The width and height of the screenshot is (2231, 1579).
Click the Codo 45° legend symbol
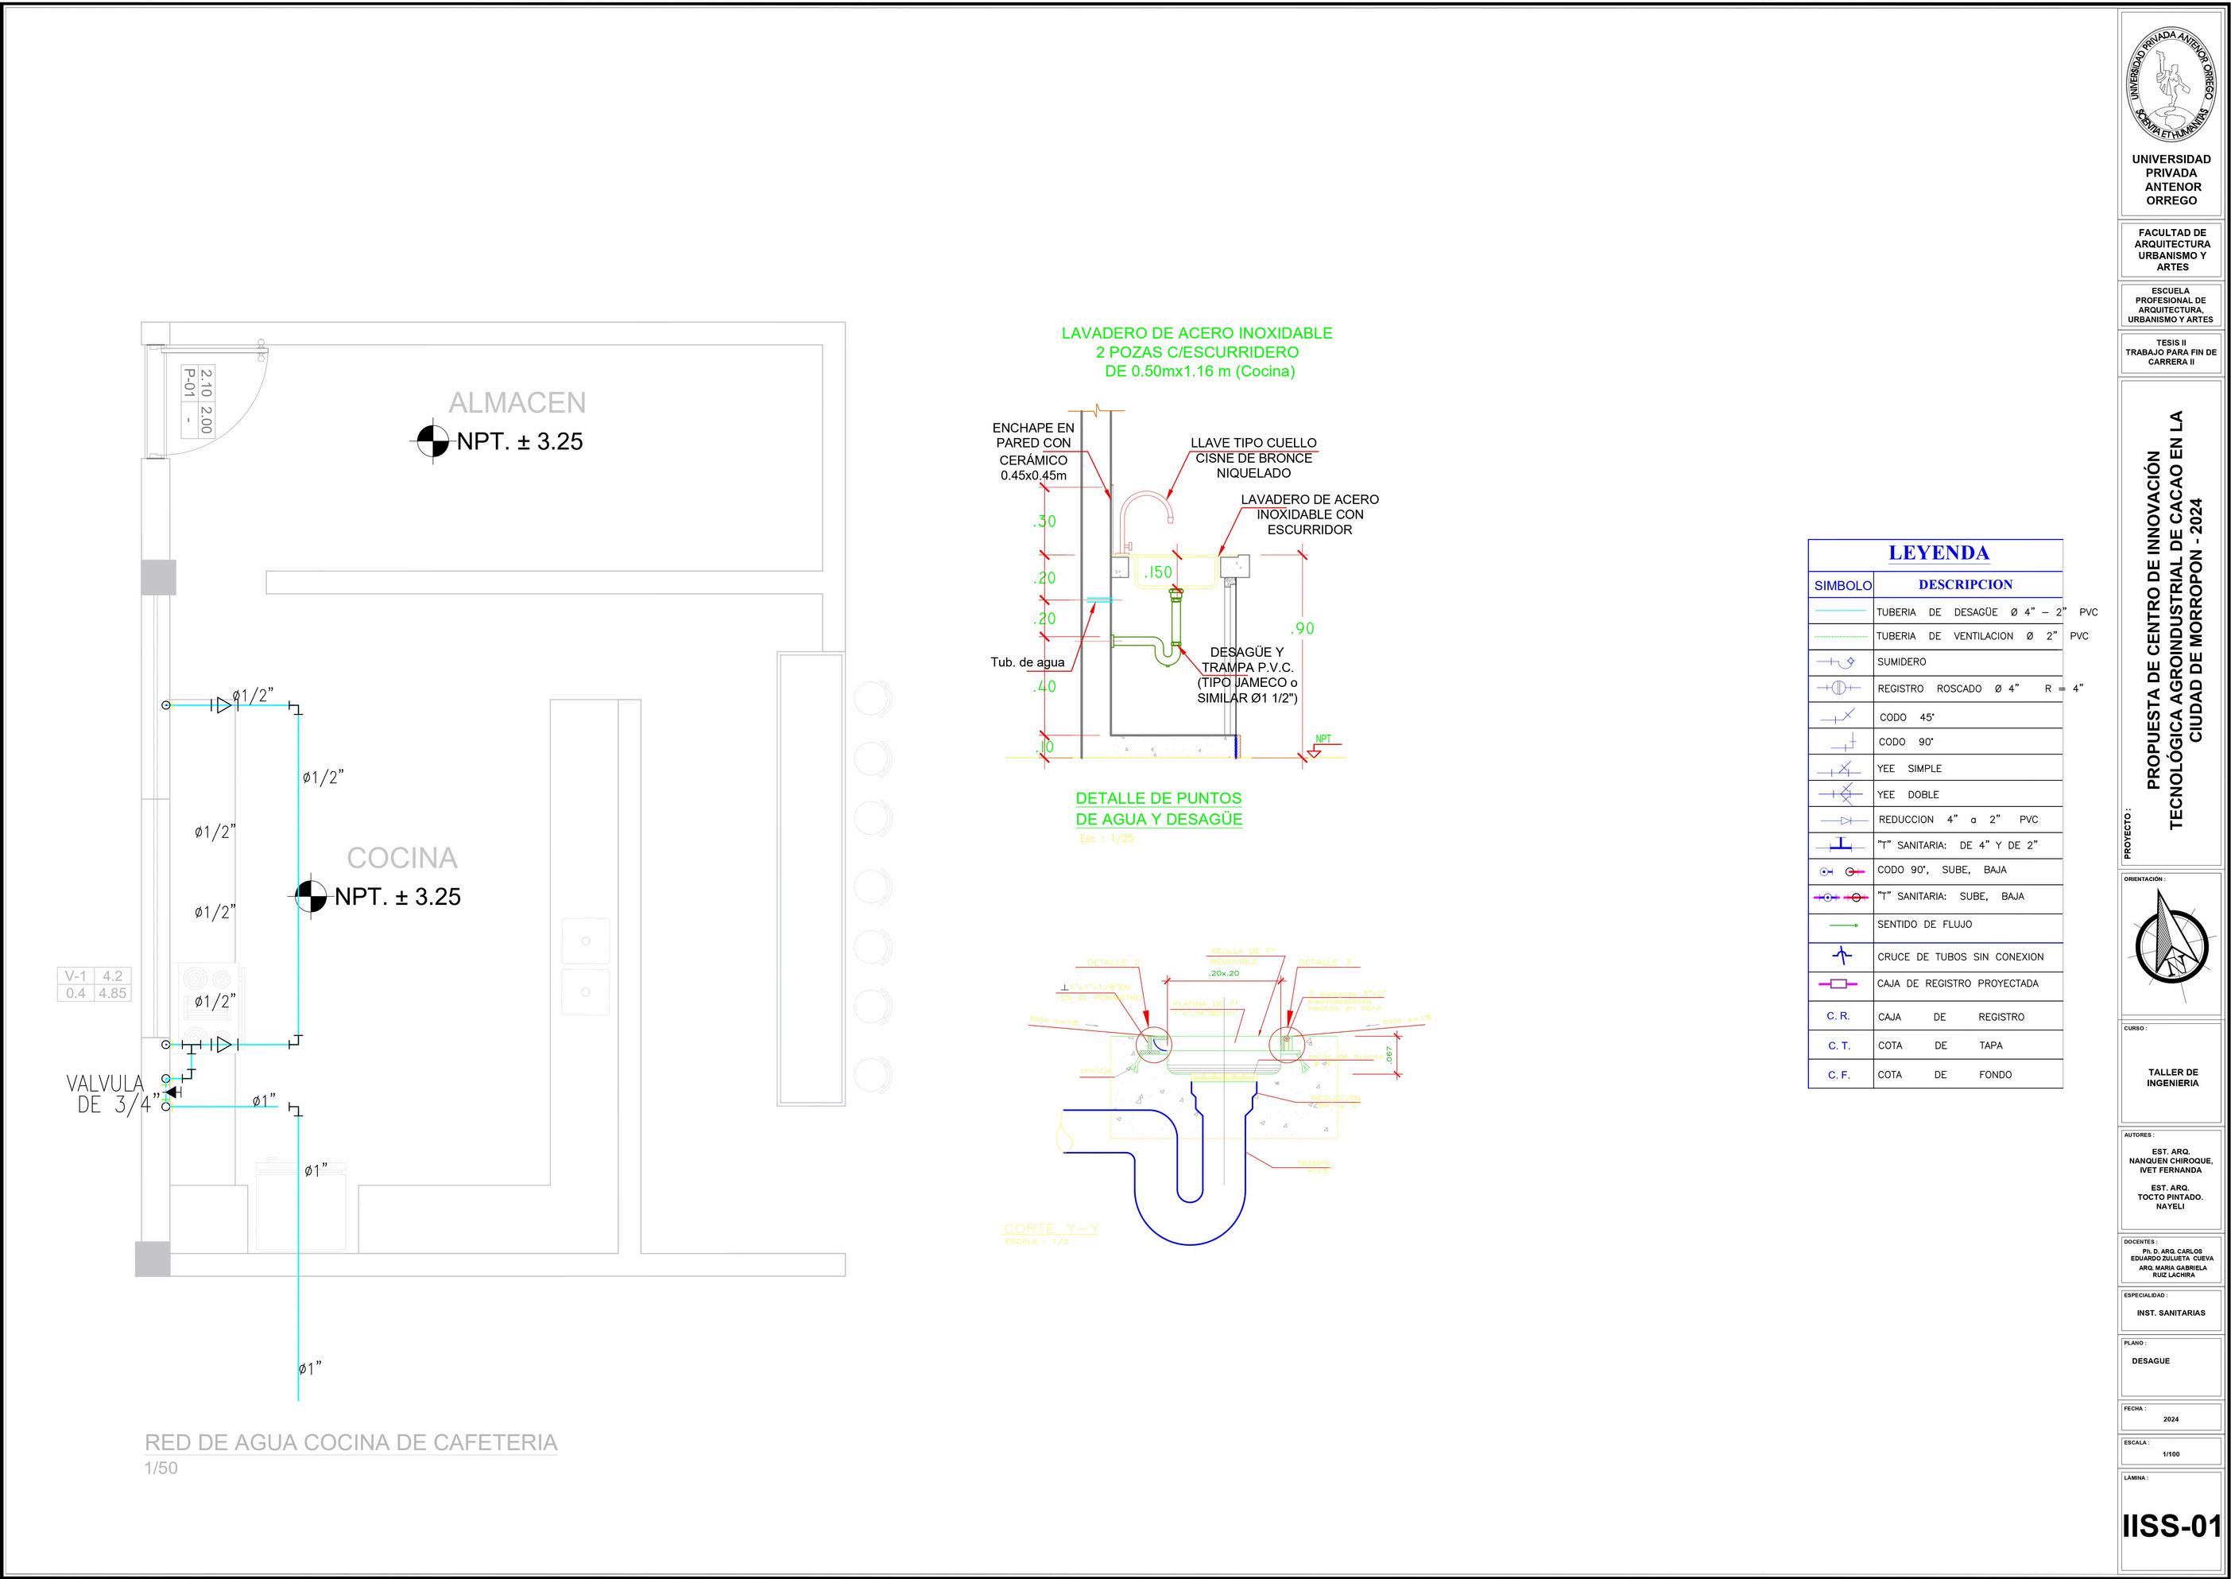pyautogui.click(x=1841, y=716)
